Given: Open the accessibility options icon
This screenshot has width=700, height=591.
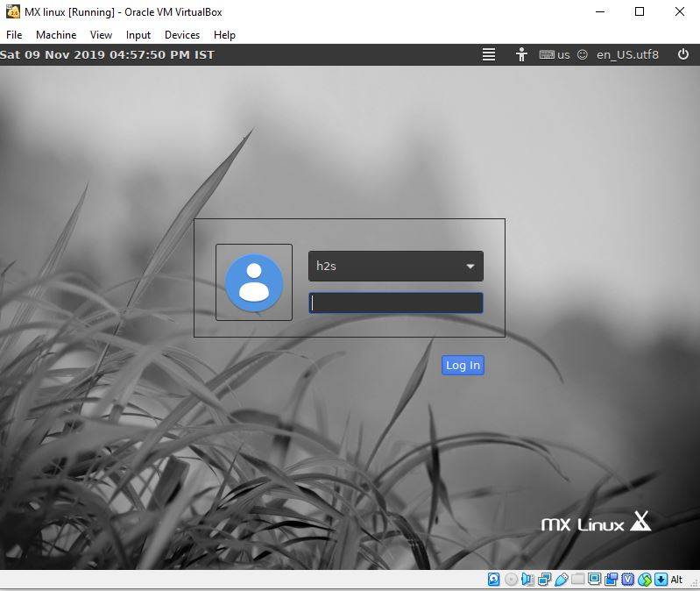Looking at the screenshot, I should (521, 54).
